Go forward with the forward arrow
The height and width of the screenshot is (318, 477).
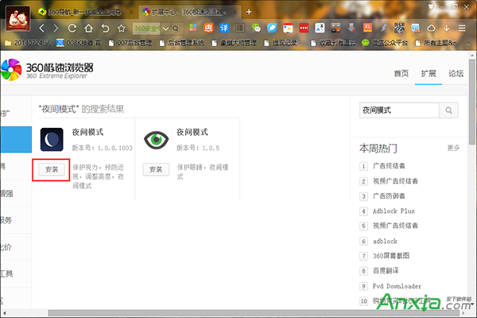pos(56,29)
